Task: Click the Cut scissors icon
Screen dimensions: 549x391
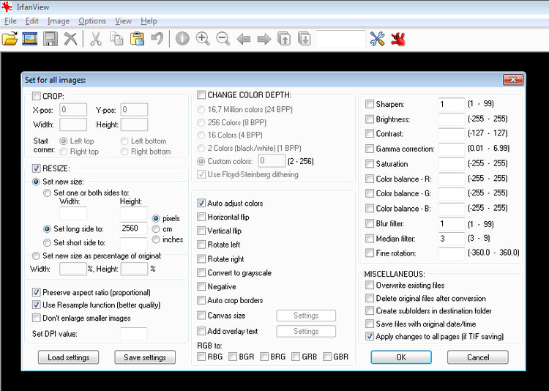Action: 96,39
